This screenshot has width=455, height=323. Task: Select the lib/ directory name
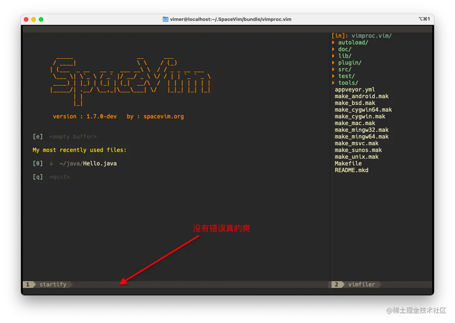tap(345, 56)
